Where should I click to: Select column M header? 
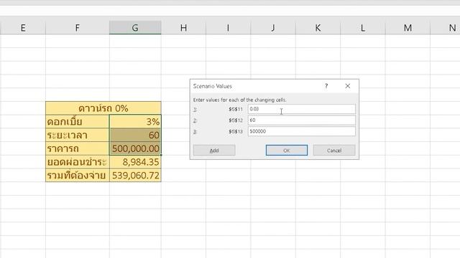pos(408,28)
